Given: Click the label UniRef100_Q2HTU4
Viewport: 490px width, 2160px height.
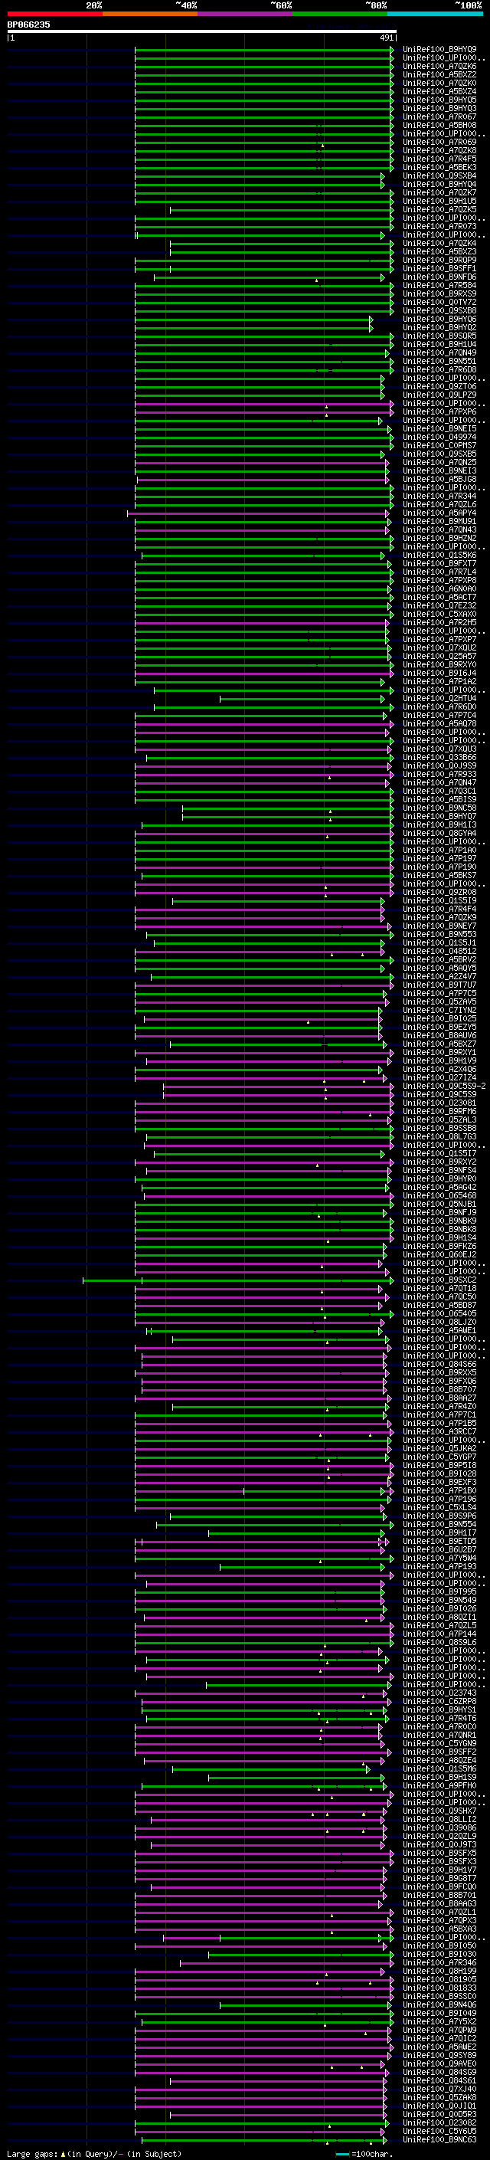Looking at the screenshot, I should [439, 699].
